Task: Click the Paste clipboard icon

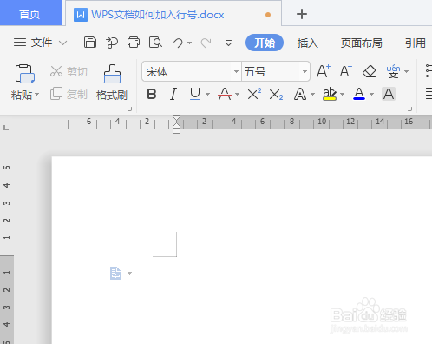Action: pos(25,74)
